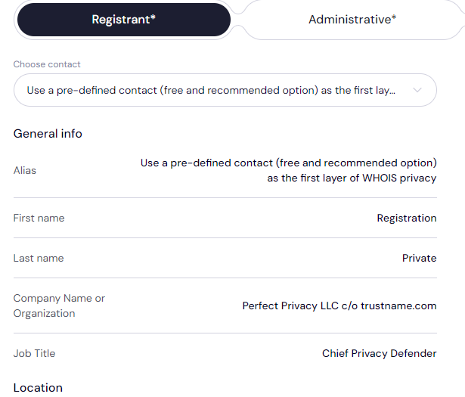This screenshot has height=397, width=465.
Task: Open the Administrative contact tab
Action: click(352, 20)
